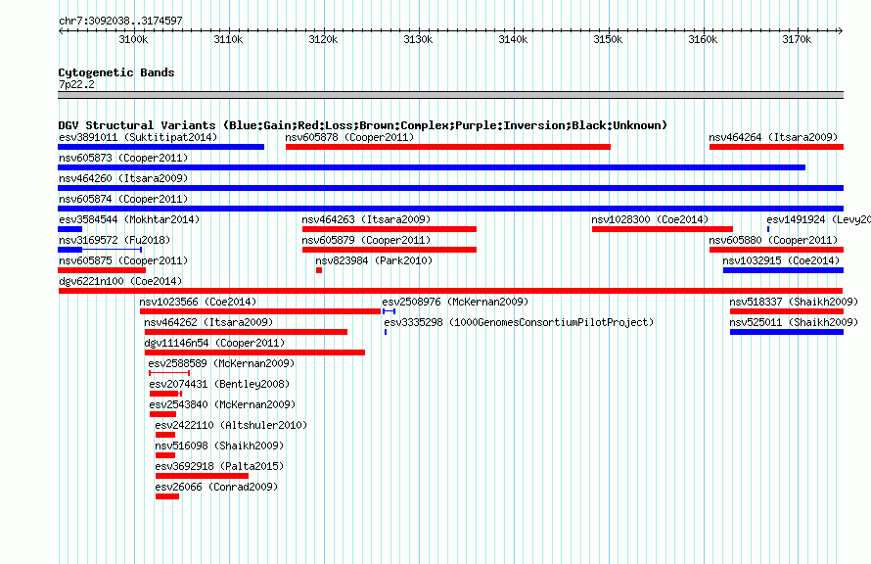Click esv2588589 (McKernan2009) label
871x564 pixels.
point(221,363)
